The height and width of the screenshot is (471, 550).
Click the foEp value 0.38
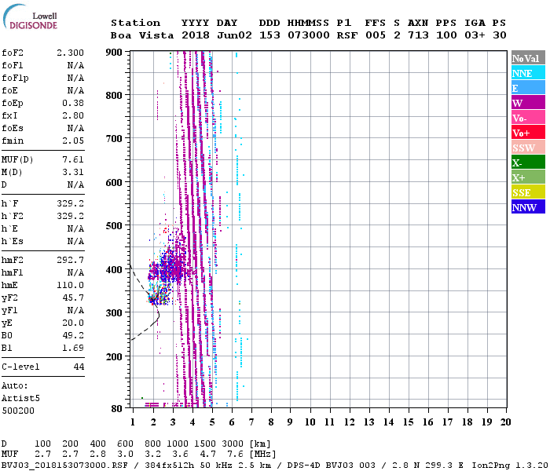point(73,103)
